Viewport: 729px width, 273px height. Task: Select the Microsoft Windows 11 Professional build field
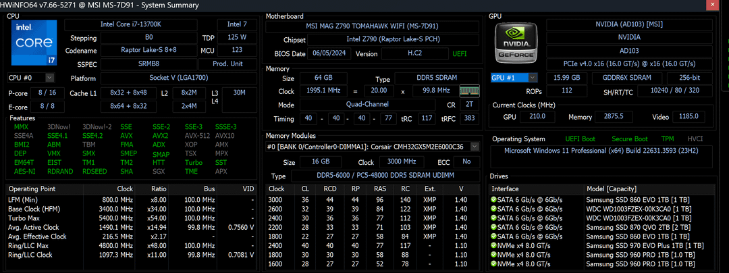601,157
